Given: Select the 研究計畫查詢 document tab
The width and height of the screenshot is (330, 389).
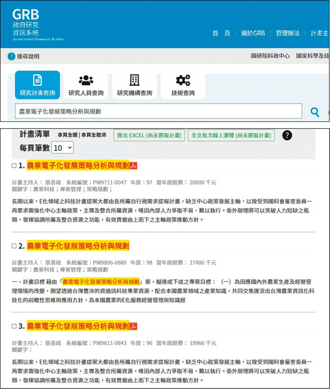Looking at the screenshot, I should [x=37, y=85].
